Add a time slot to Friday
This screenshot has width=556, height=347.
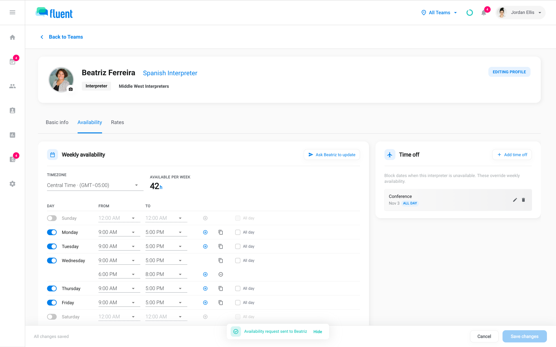point(205,303)
